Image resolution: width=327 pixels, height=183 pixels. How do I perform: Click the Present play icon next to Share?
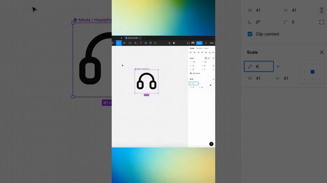[206, 43]
